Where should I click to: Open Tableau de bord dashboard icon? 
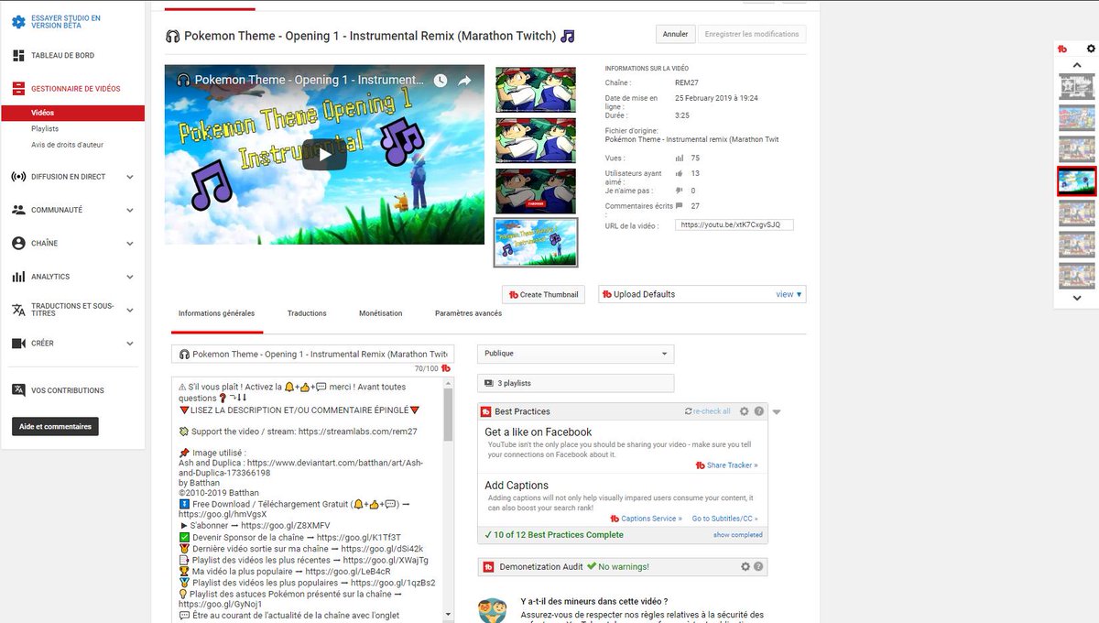click(18, 56)
